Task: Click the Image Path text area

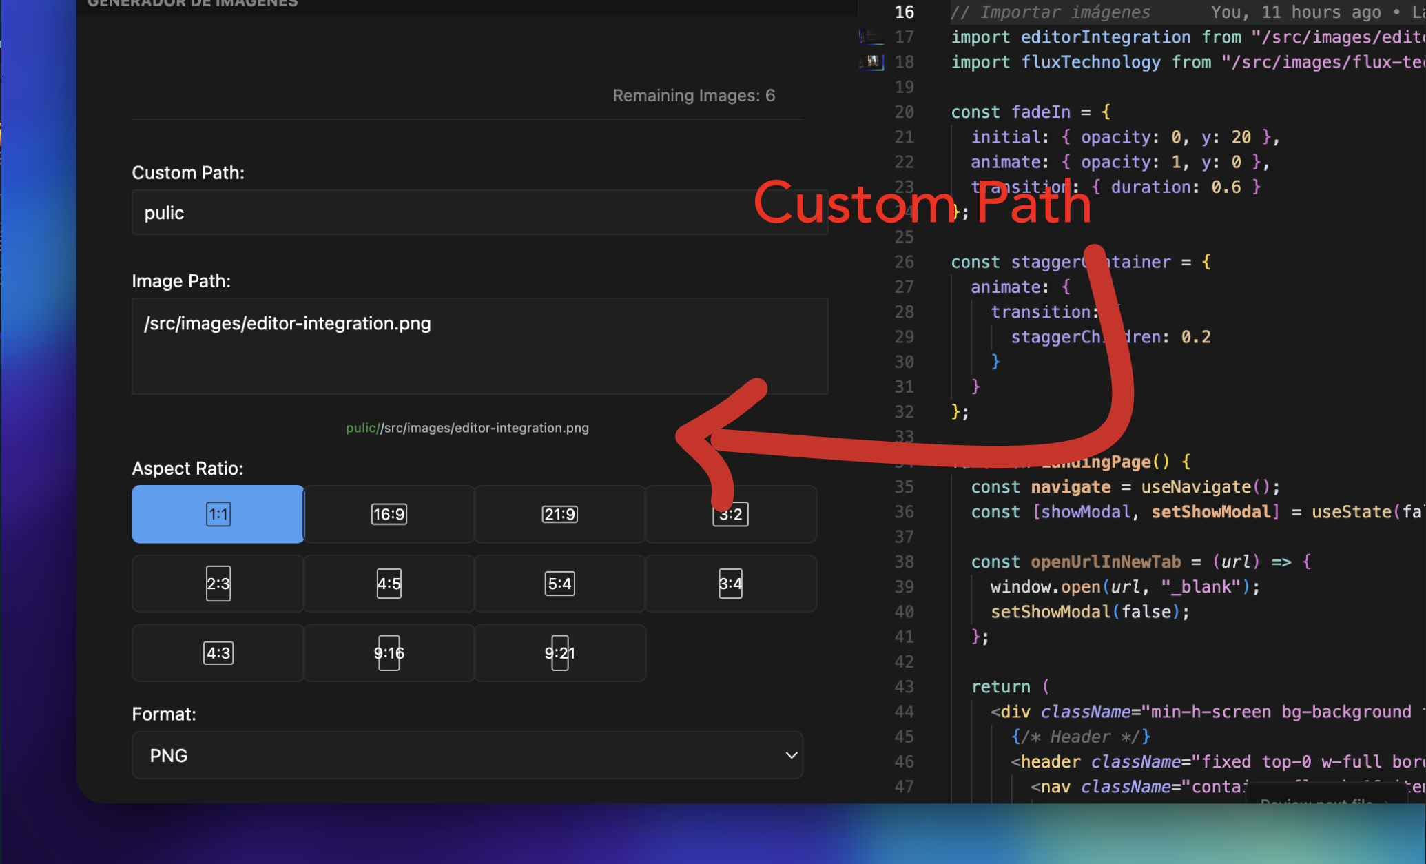Action: (x=479, y=346)
